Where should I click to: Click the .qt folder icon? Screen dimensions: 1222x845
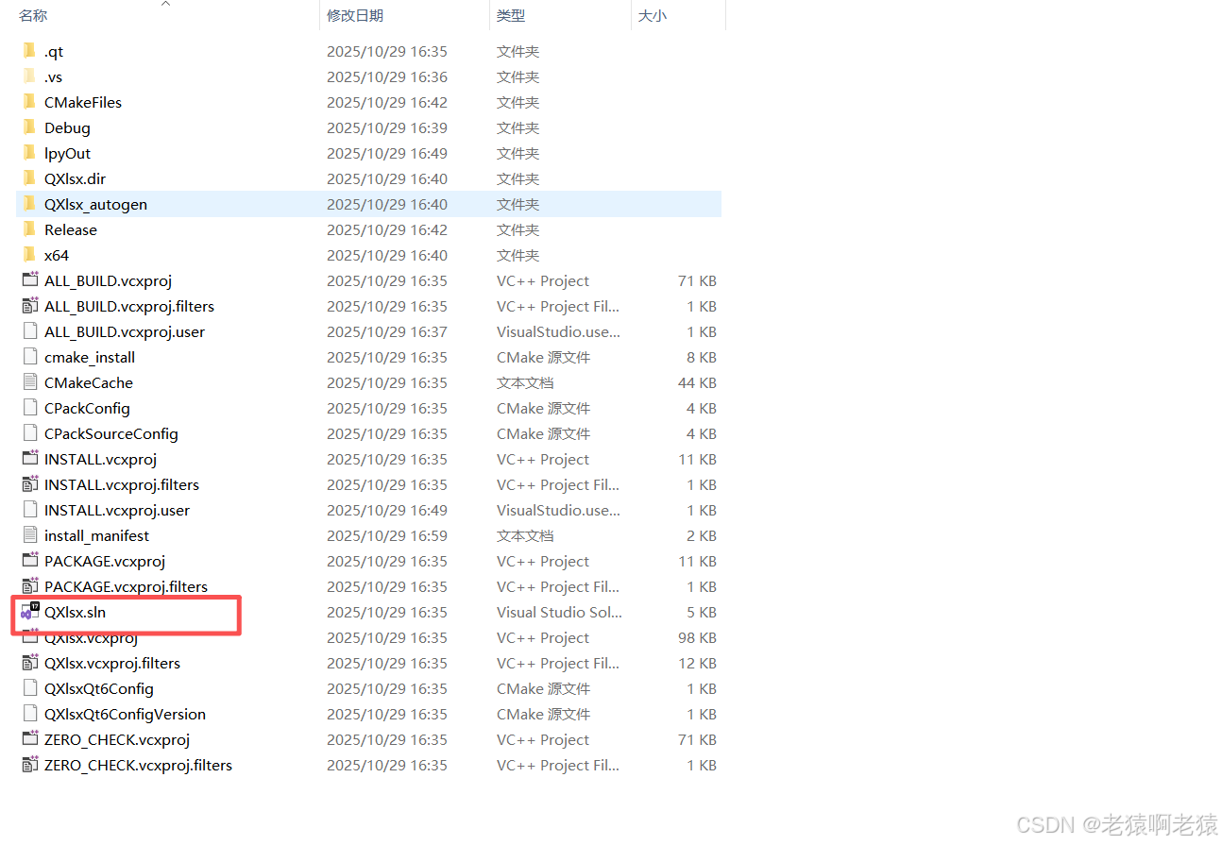(x=29, y=51)
